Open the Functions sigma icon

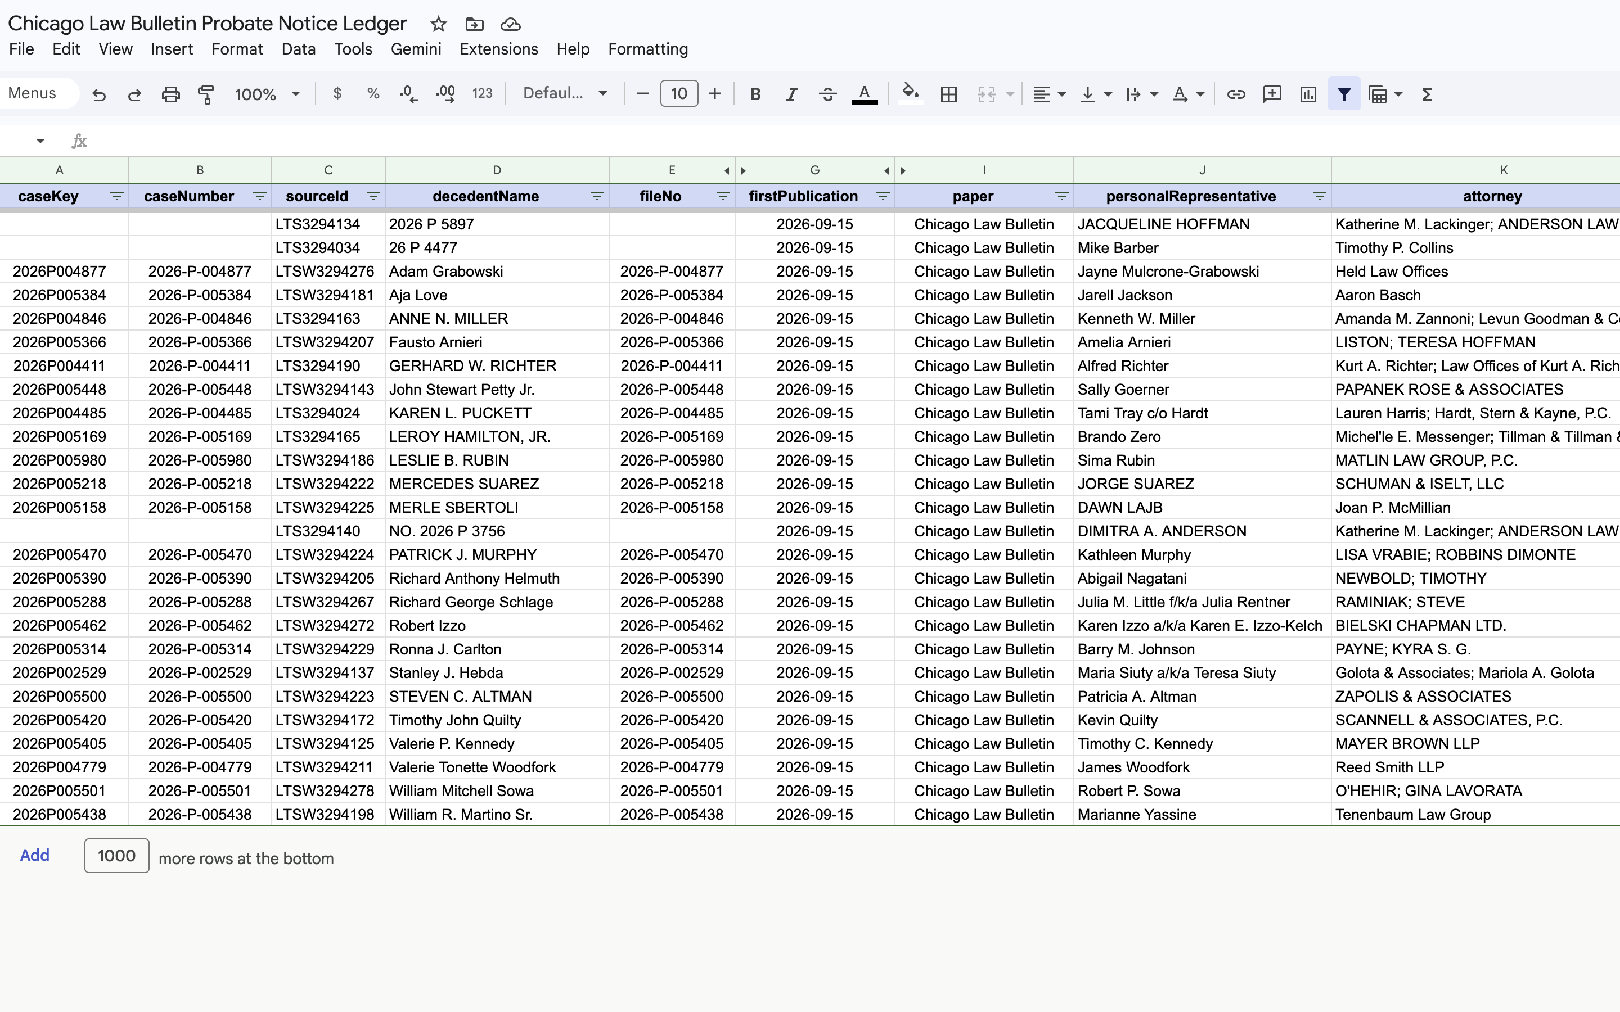click(1426, 94)
